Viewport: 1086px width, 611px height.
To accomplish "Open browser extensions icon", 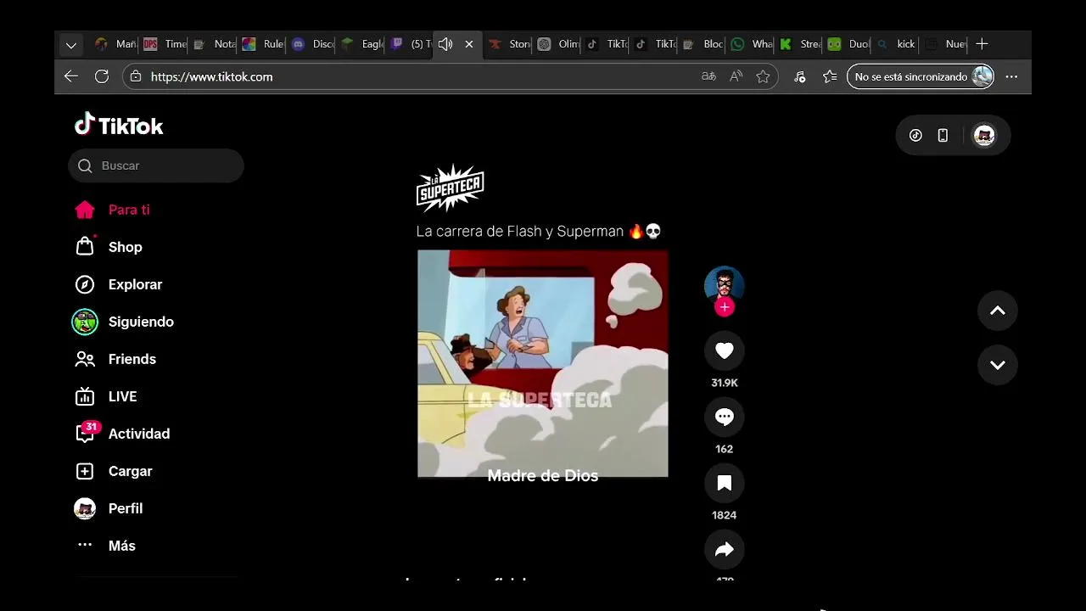I will [x=799, y=76].
